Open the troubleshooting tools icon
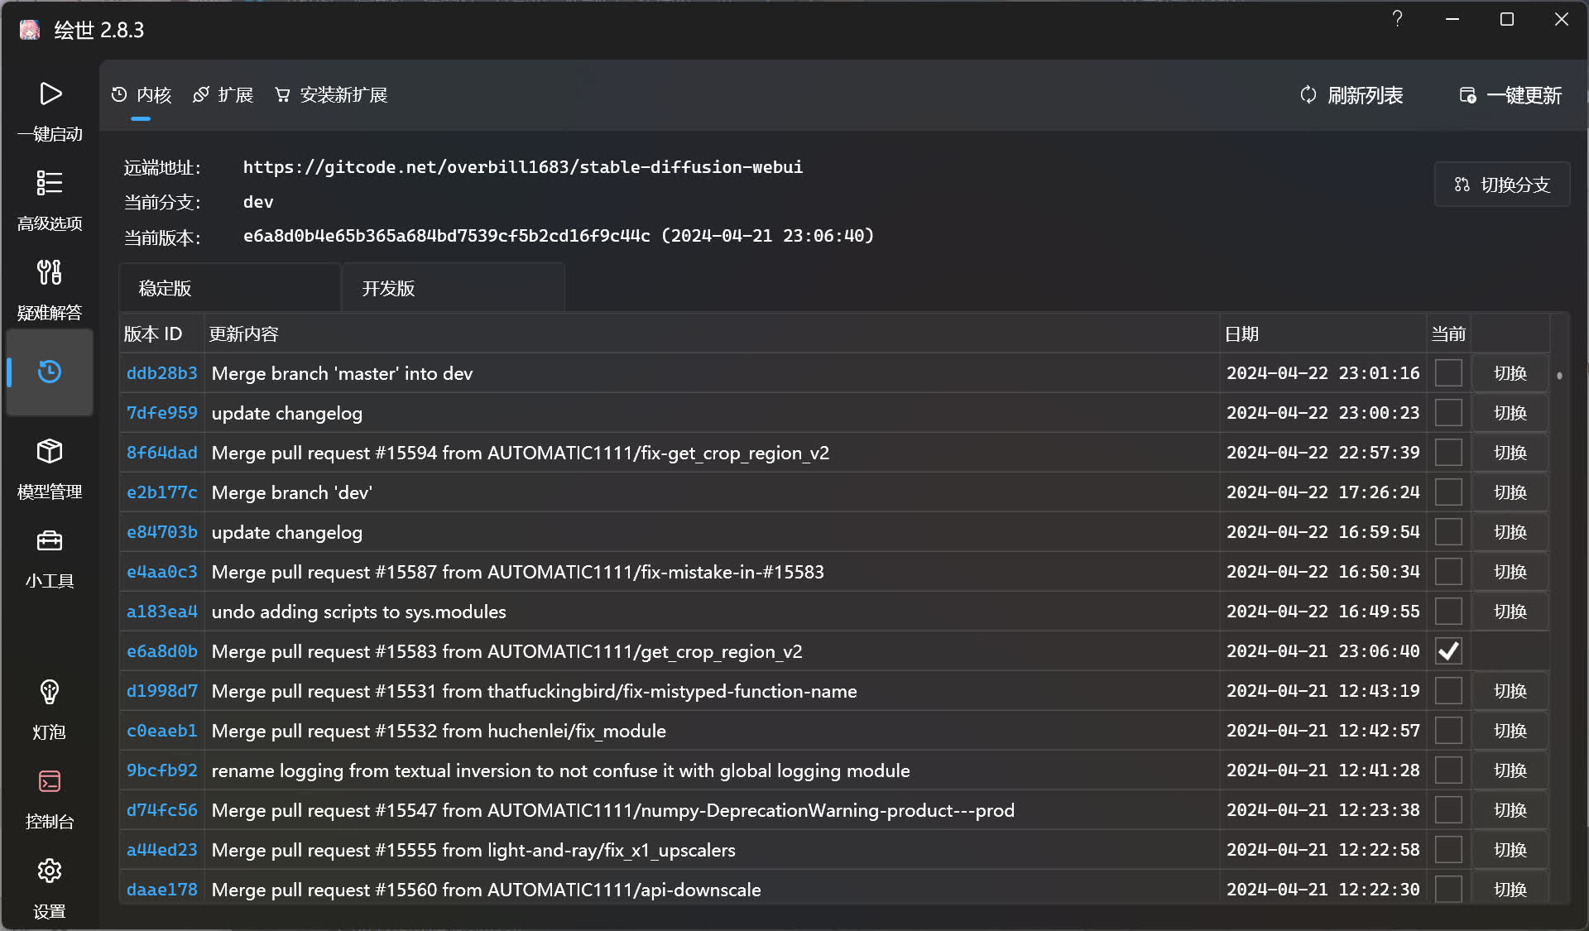This screenshot has height=931, width=1589. (x=50, y=272)
